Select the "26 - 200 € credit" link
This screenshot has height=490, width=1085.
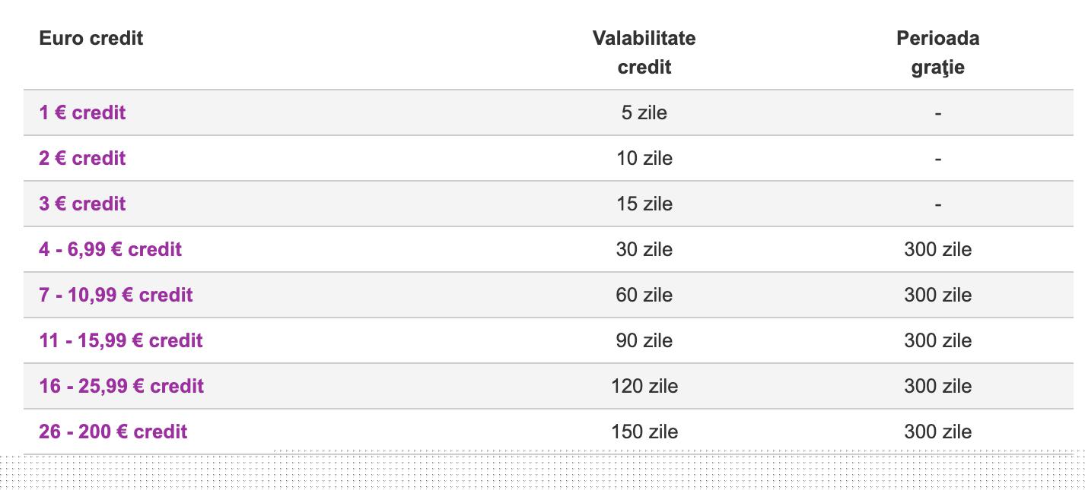point(113,432)
